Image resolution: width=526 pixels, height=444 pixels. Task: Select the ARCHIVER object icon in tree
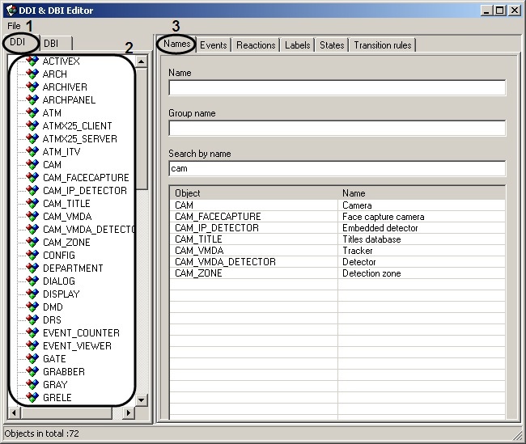[32, 87]
